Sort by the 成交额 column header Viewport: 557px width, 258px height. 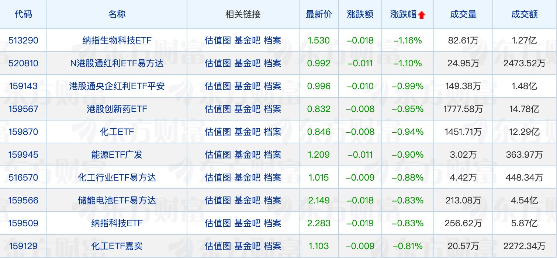(525, 14)
